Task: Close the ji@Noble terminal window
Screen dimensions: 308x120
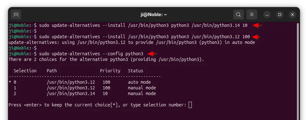Action: [292, 15]
